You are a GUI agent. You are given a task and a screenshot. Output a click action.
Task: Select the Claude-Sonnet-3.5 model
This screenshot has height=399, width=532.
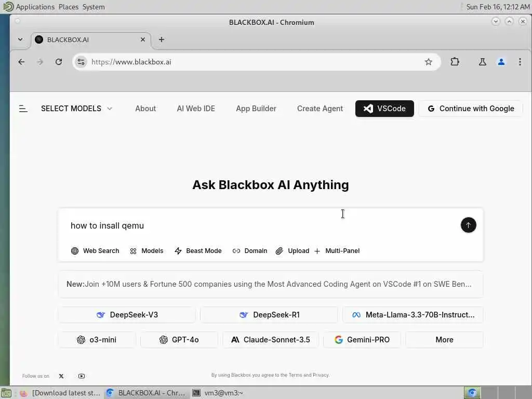[270, 340]
